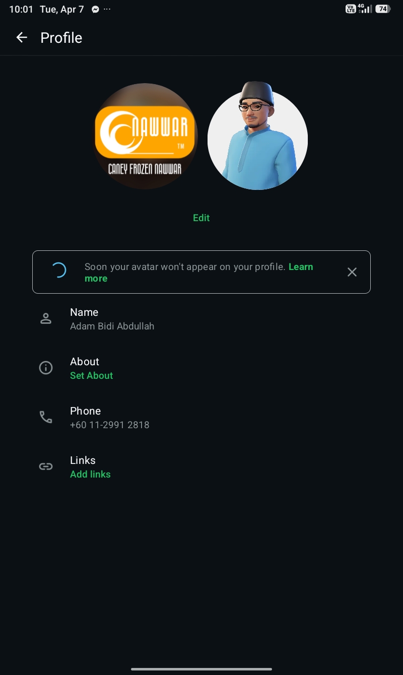The height and width of the screenshot is (675, 403).
Task: Select Add links text
Action: 90,474
